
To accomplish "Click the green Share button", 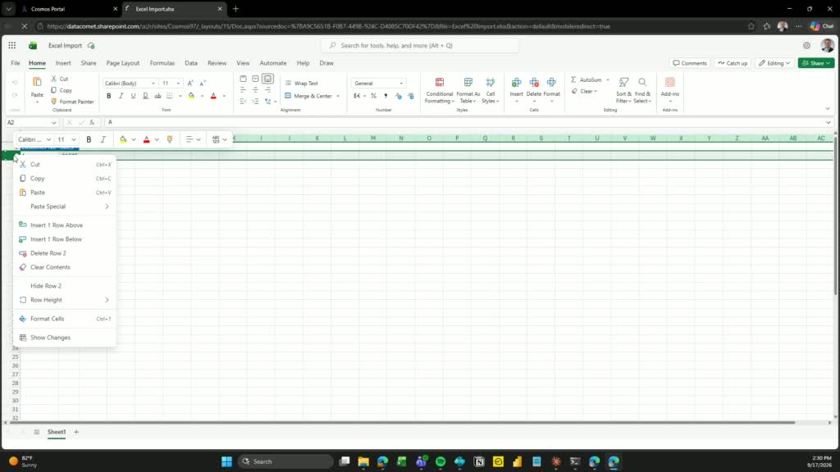I will (x=816, y=63).
